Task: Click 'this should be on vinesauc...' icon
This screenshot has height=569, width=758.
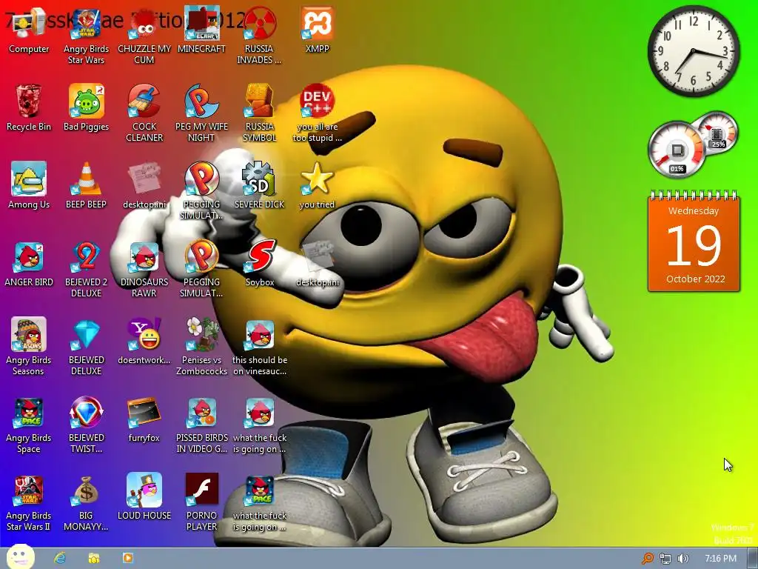Action: point(260,347)
